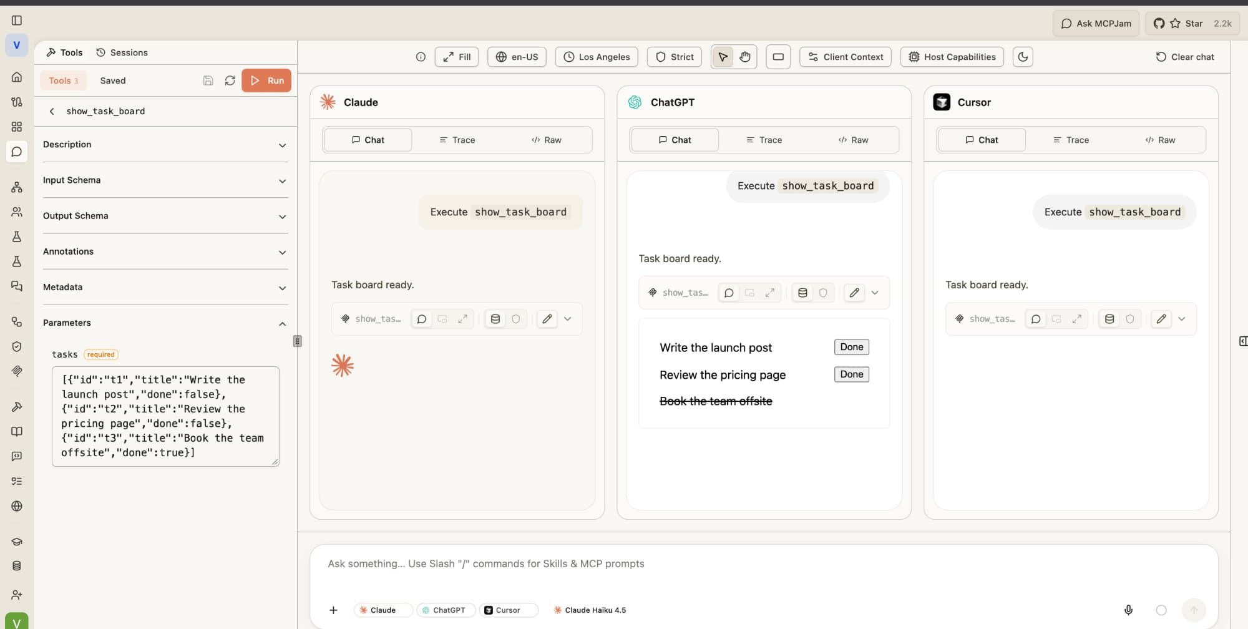Click the microphone icon
Viewport: 1248px width, 629px height.
pyautogui.click(x=1128, y=610)
